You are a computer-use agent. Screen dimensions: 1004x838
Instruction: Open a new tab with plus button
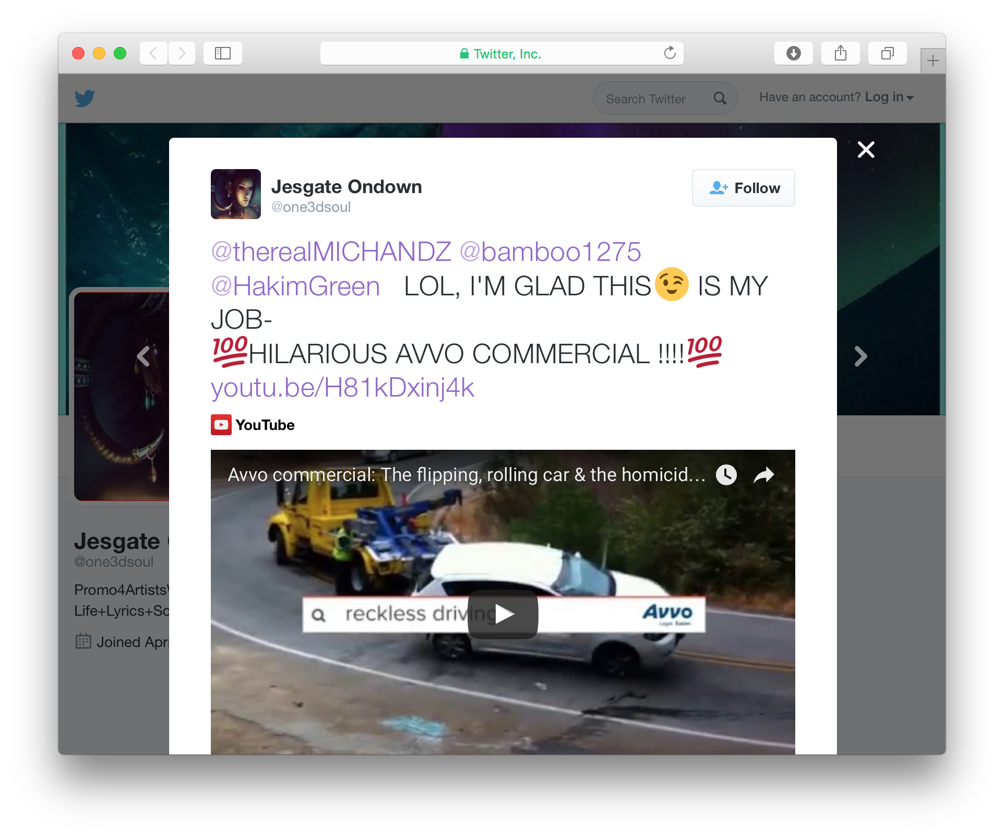[x=933, y=61]
